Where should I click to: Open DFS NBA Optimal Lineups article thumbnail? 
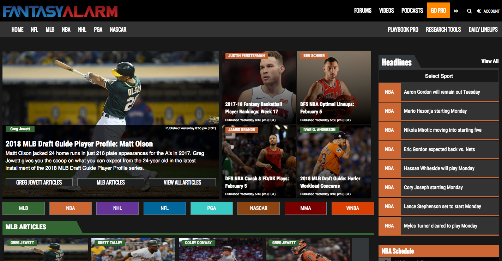tap(333, 88)
